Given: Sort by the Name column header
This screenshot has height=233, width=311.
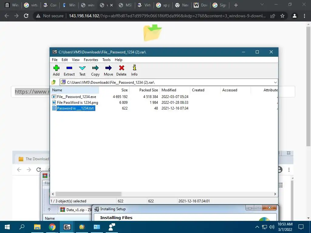Looking at the screenshot, I should pyautogui.click(x=75, y=90).
